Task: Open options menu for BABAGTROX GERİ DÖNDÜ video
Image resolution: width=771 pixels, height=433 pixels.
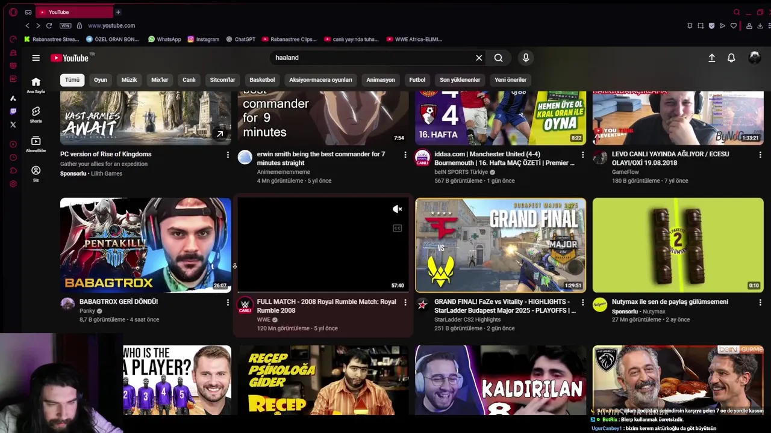Action: click(228, 302)
